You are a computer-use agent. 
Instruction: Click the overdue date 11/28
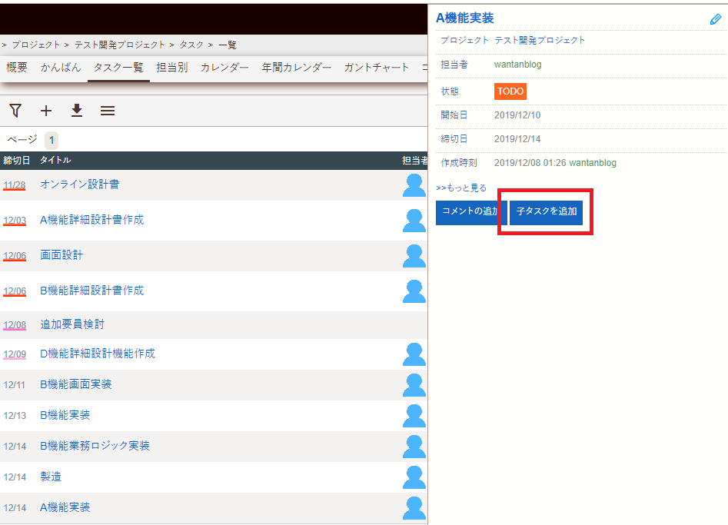pos(15,185)
